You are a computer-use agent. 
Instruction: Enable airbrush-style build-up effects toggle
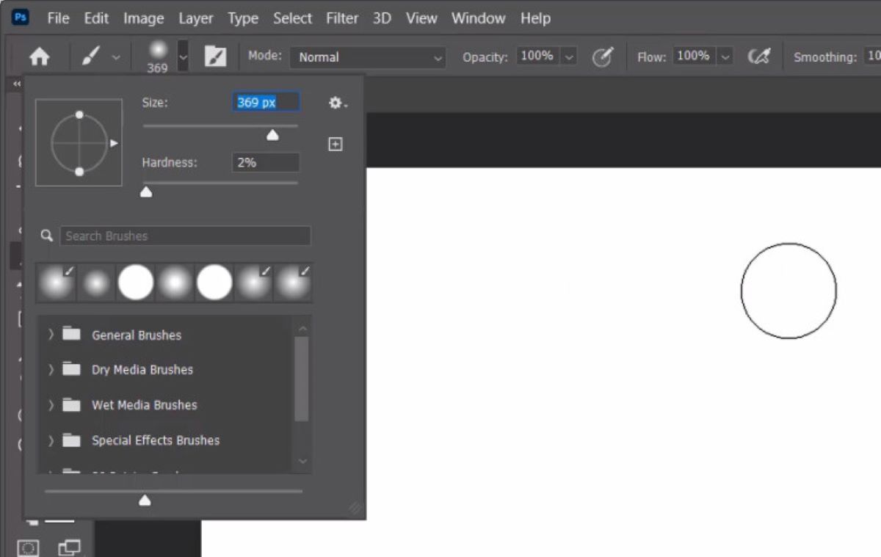coord(759,57)
